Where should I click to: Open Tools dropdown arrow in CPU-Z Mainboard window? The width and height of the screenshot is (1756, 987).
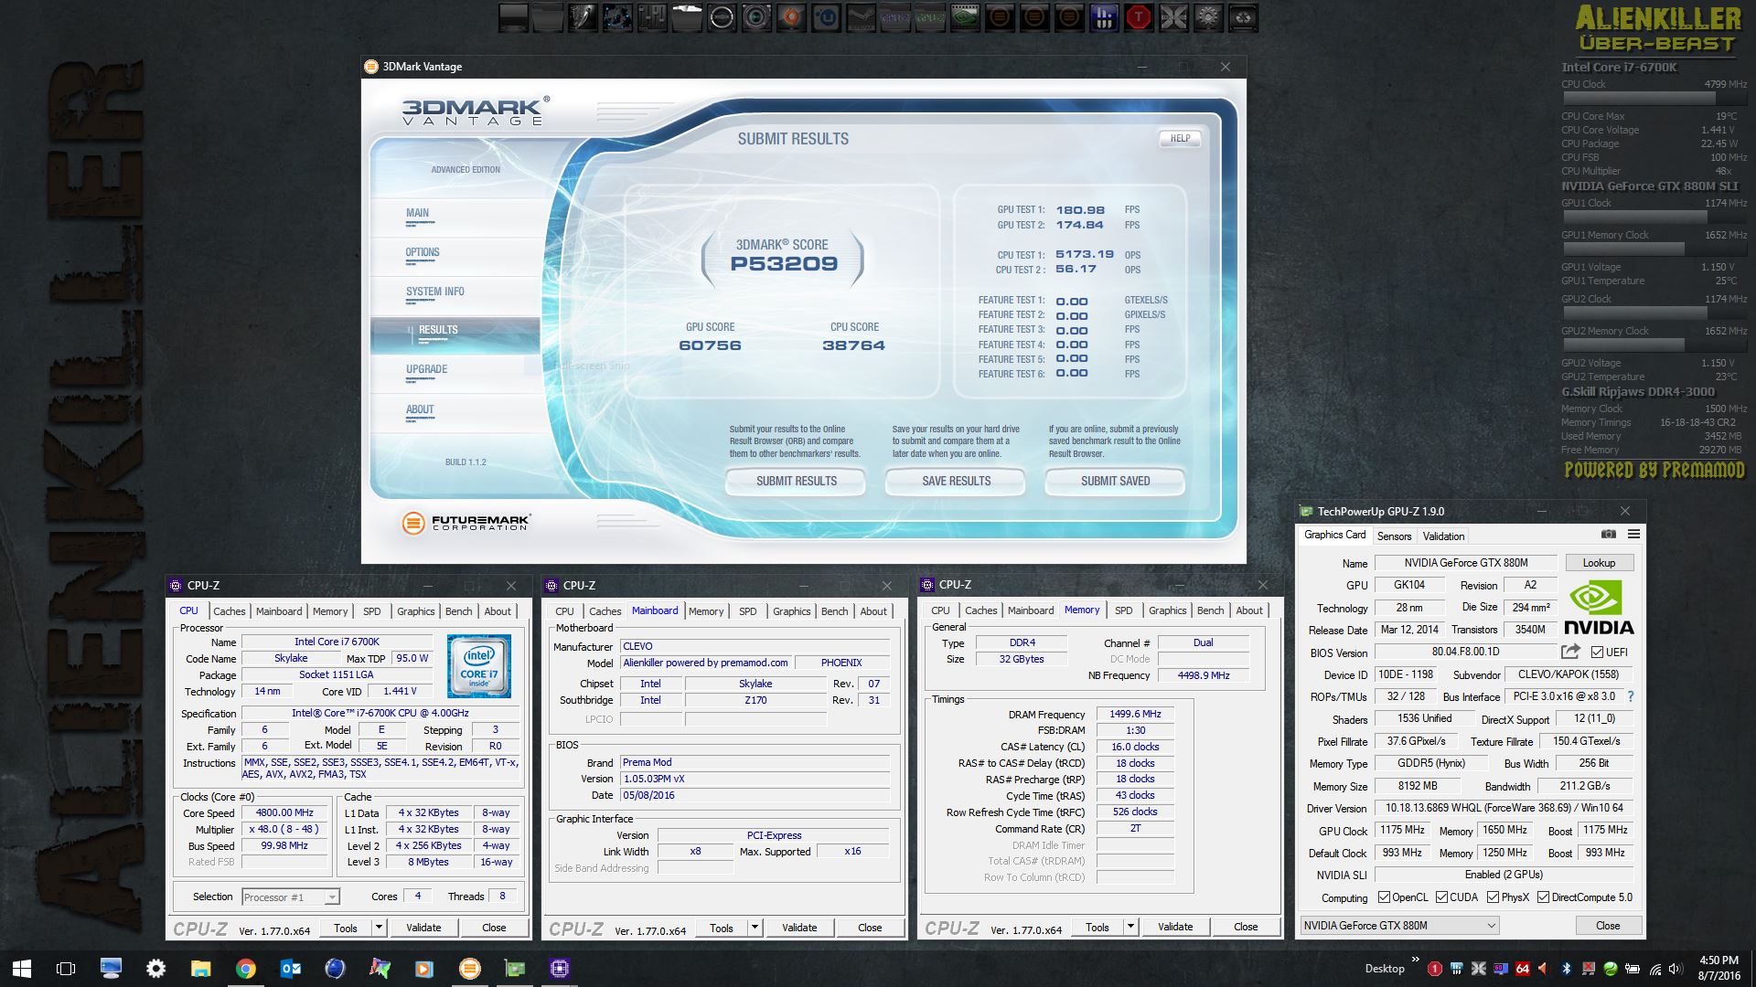tap(755, 928)
